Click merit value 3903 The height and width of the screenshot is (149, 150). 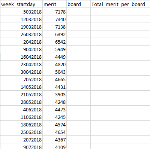pos(55,94)
